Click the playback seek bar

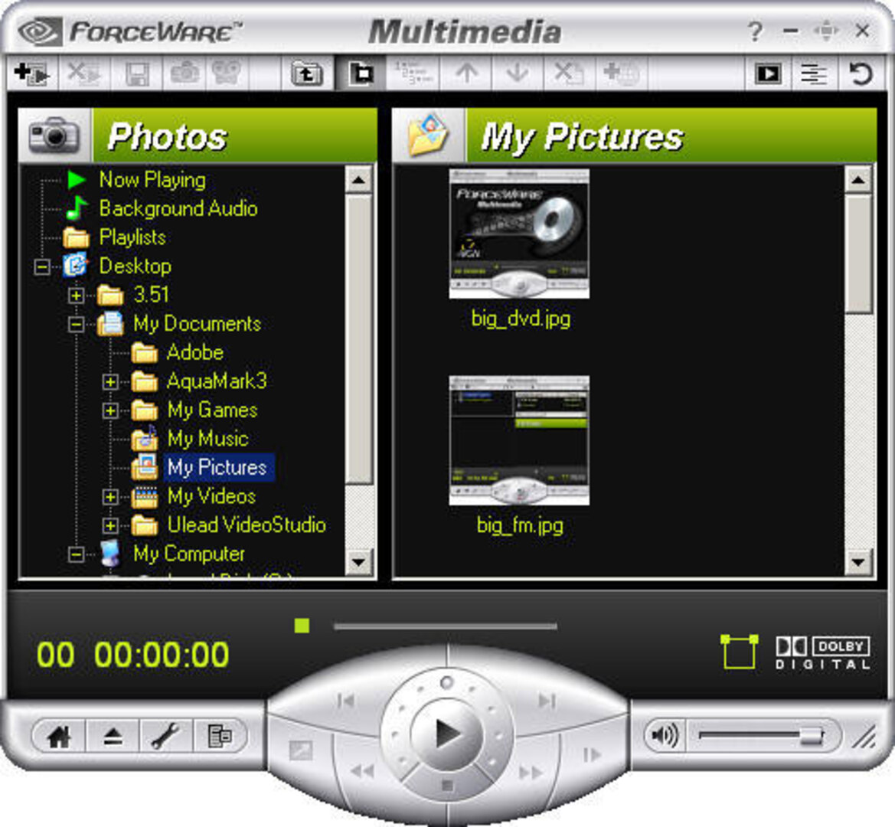pos(446,626)
